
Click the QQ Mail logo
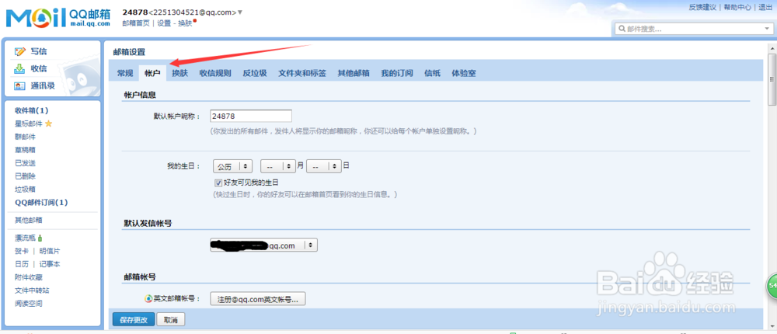(x=58, y=18)
